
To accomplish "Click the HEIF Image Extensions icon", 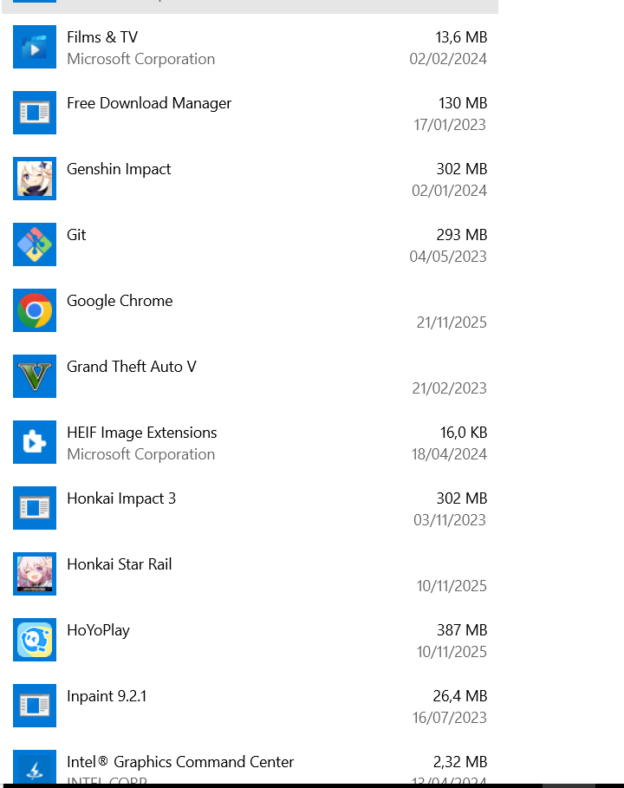I will pyautogui.click(x=35, y=442).
